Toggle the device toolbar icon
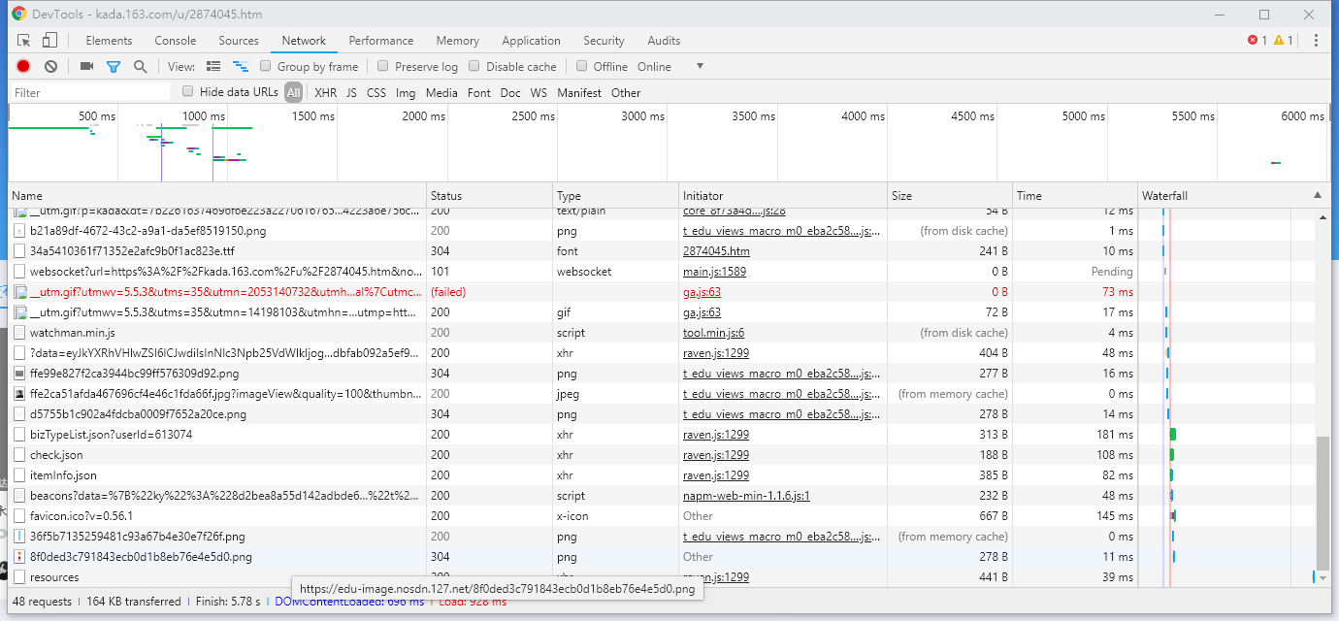Screen dimensions: 1339x621 point(49,41)
